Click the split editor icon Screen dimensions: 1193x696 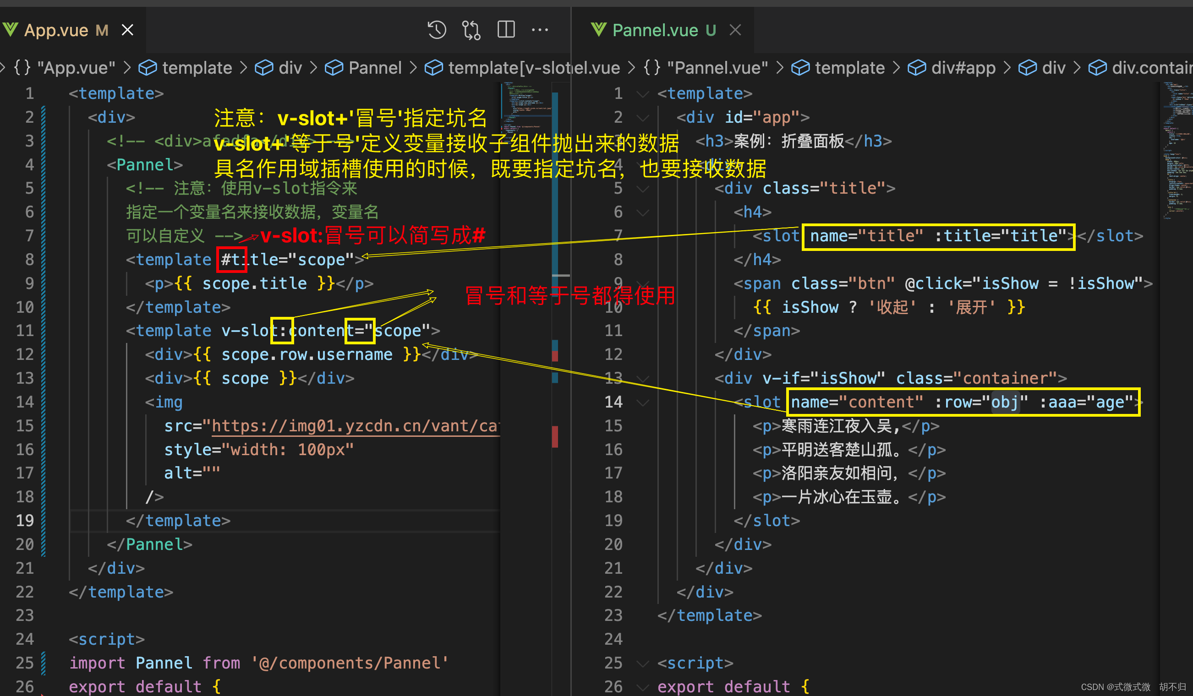click(x=505, y=29)
